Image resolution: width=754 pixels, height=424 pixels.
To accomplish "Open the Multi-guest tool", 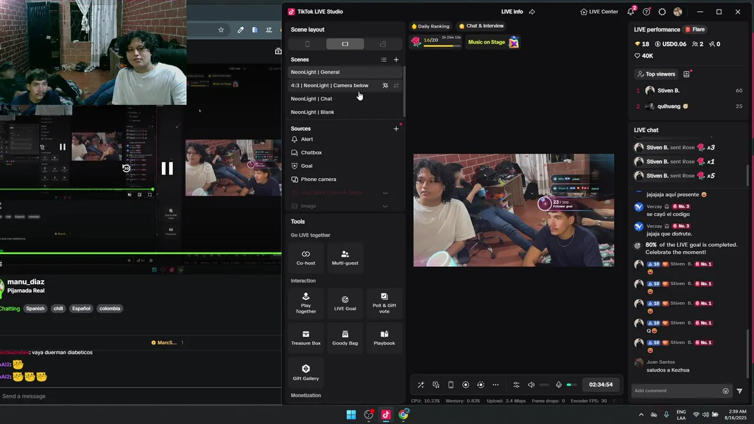I will pos(345,258).
